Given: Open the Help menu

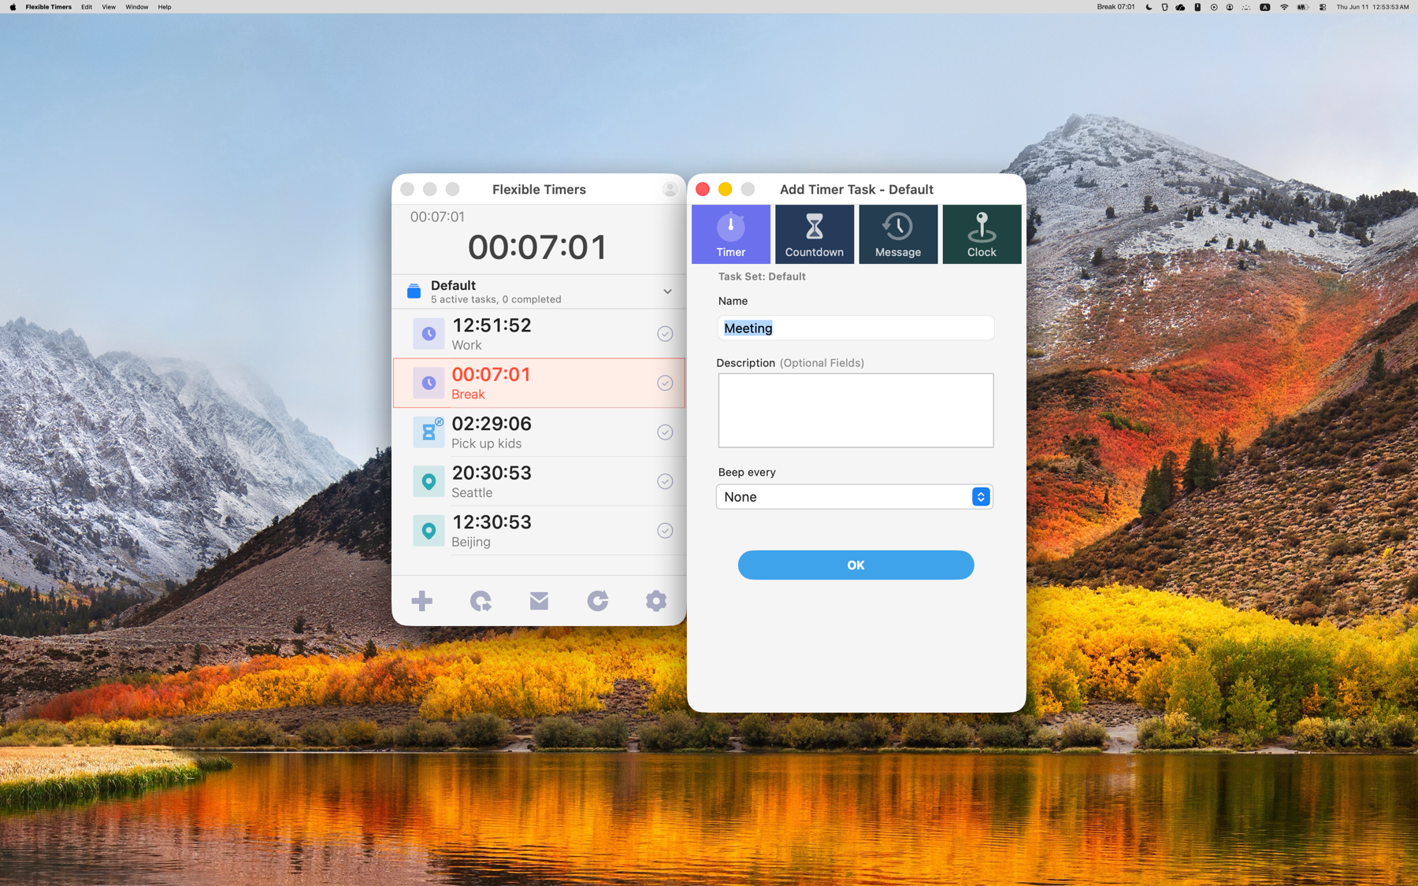Looking at the screenshot, I should tap(164, 7).
